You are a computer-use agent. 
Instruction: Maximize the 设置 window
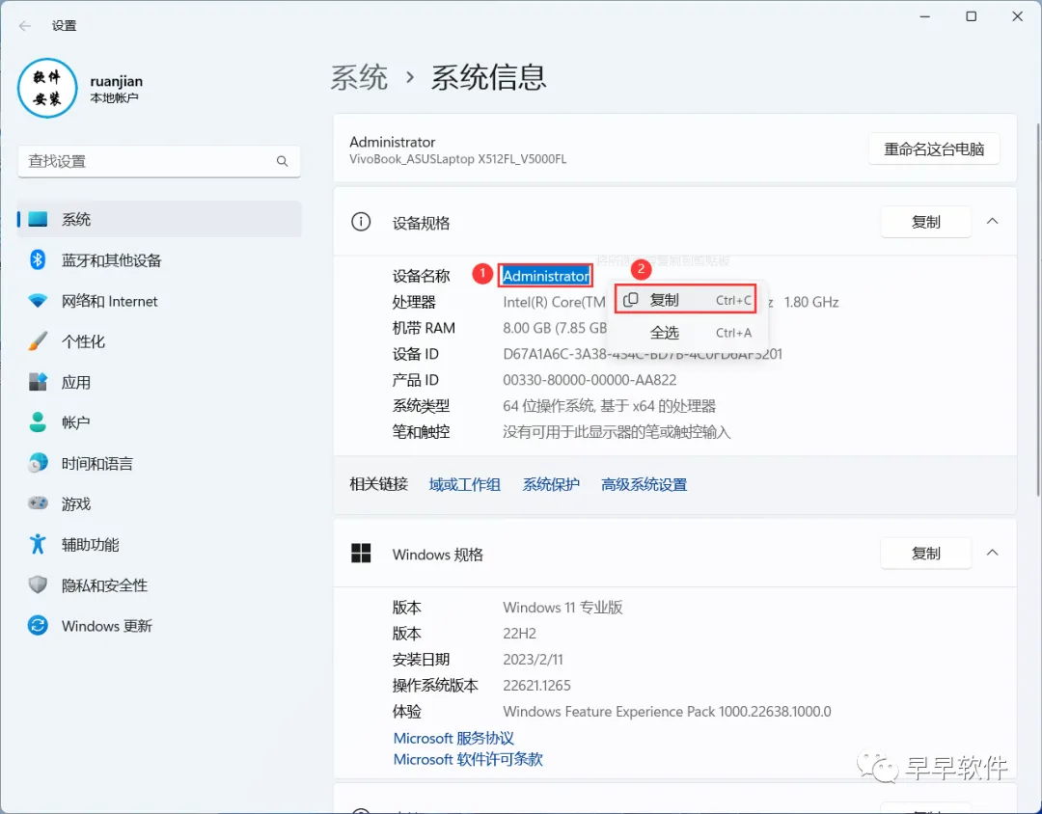(x=971, y=16)
